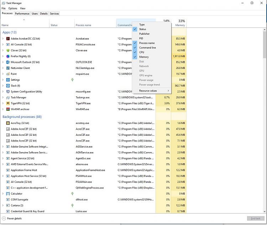Screen dimensions: 267x225
Task: Click Fewer details link
Action: pyautogui.click(x=15, y=219)
